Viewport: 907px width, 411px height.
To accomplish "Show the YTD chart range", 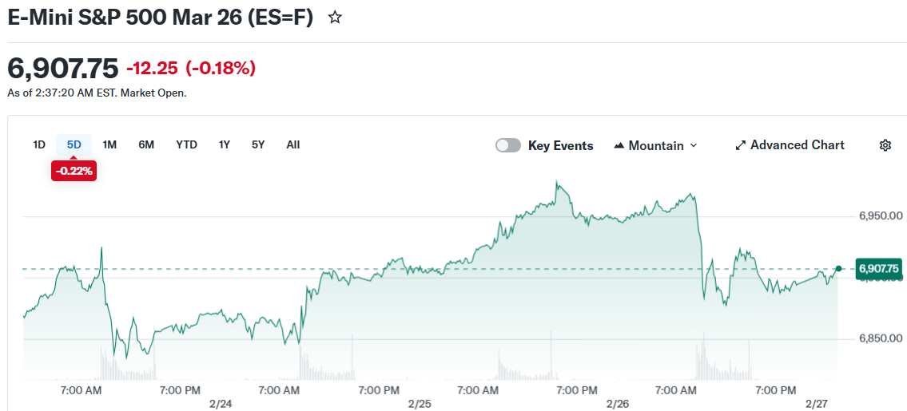I will pos(186,144).
